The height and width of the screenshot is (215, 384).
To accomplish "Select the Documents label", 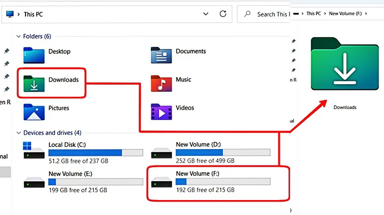I will 191,51.
